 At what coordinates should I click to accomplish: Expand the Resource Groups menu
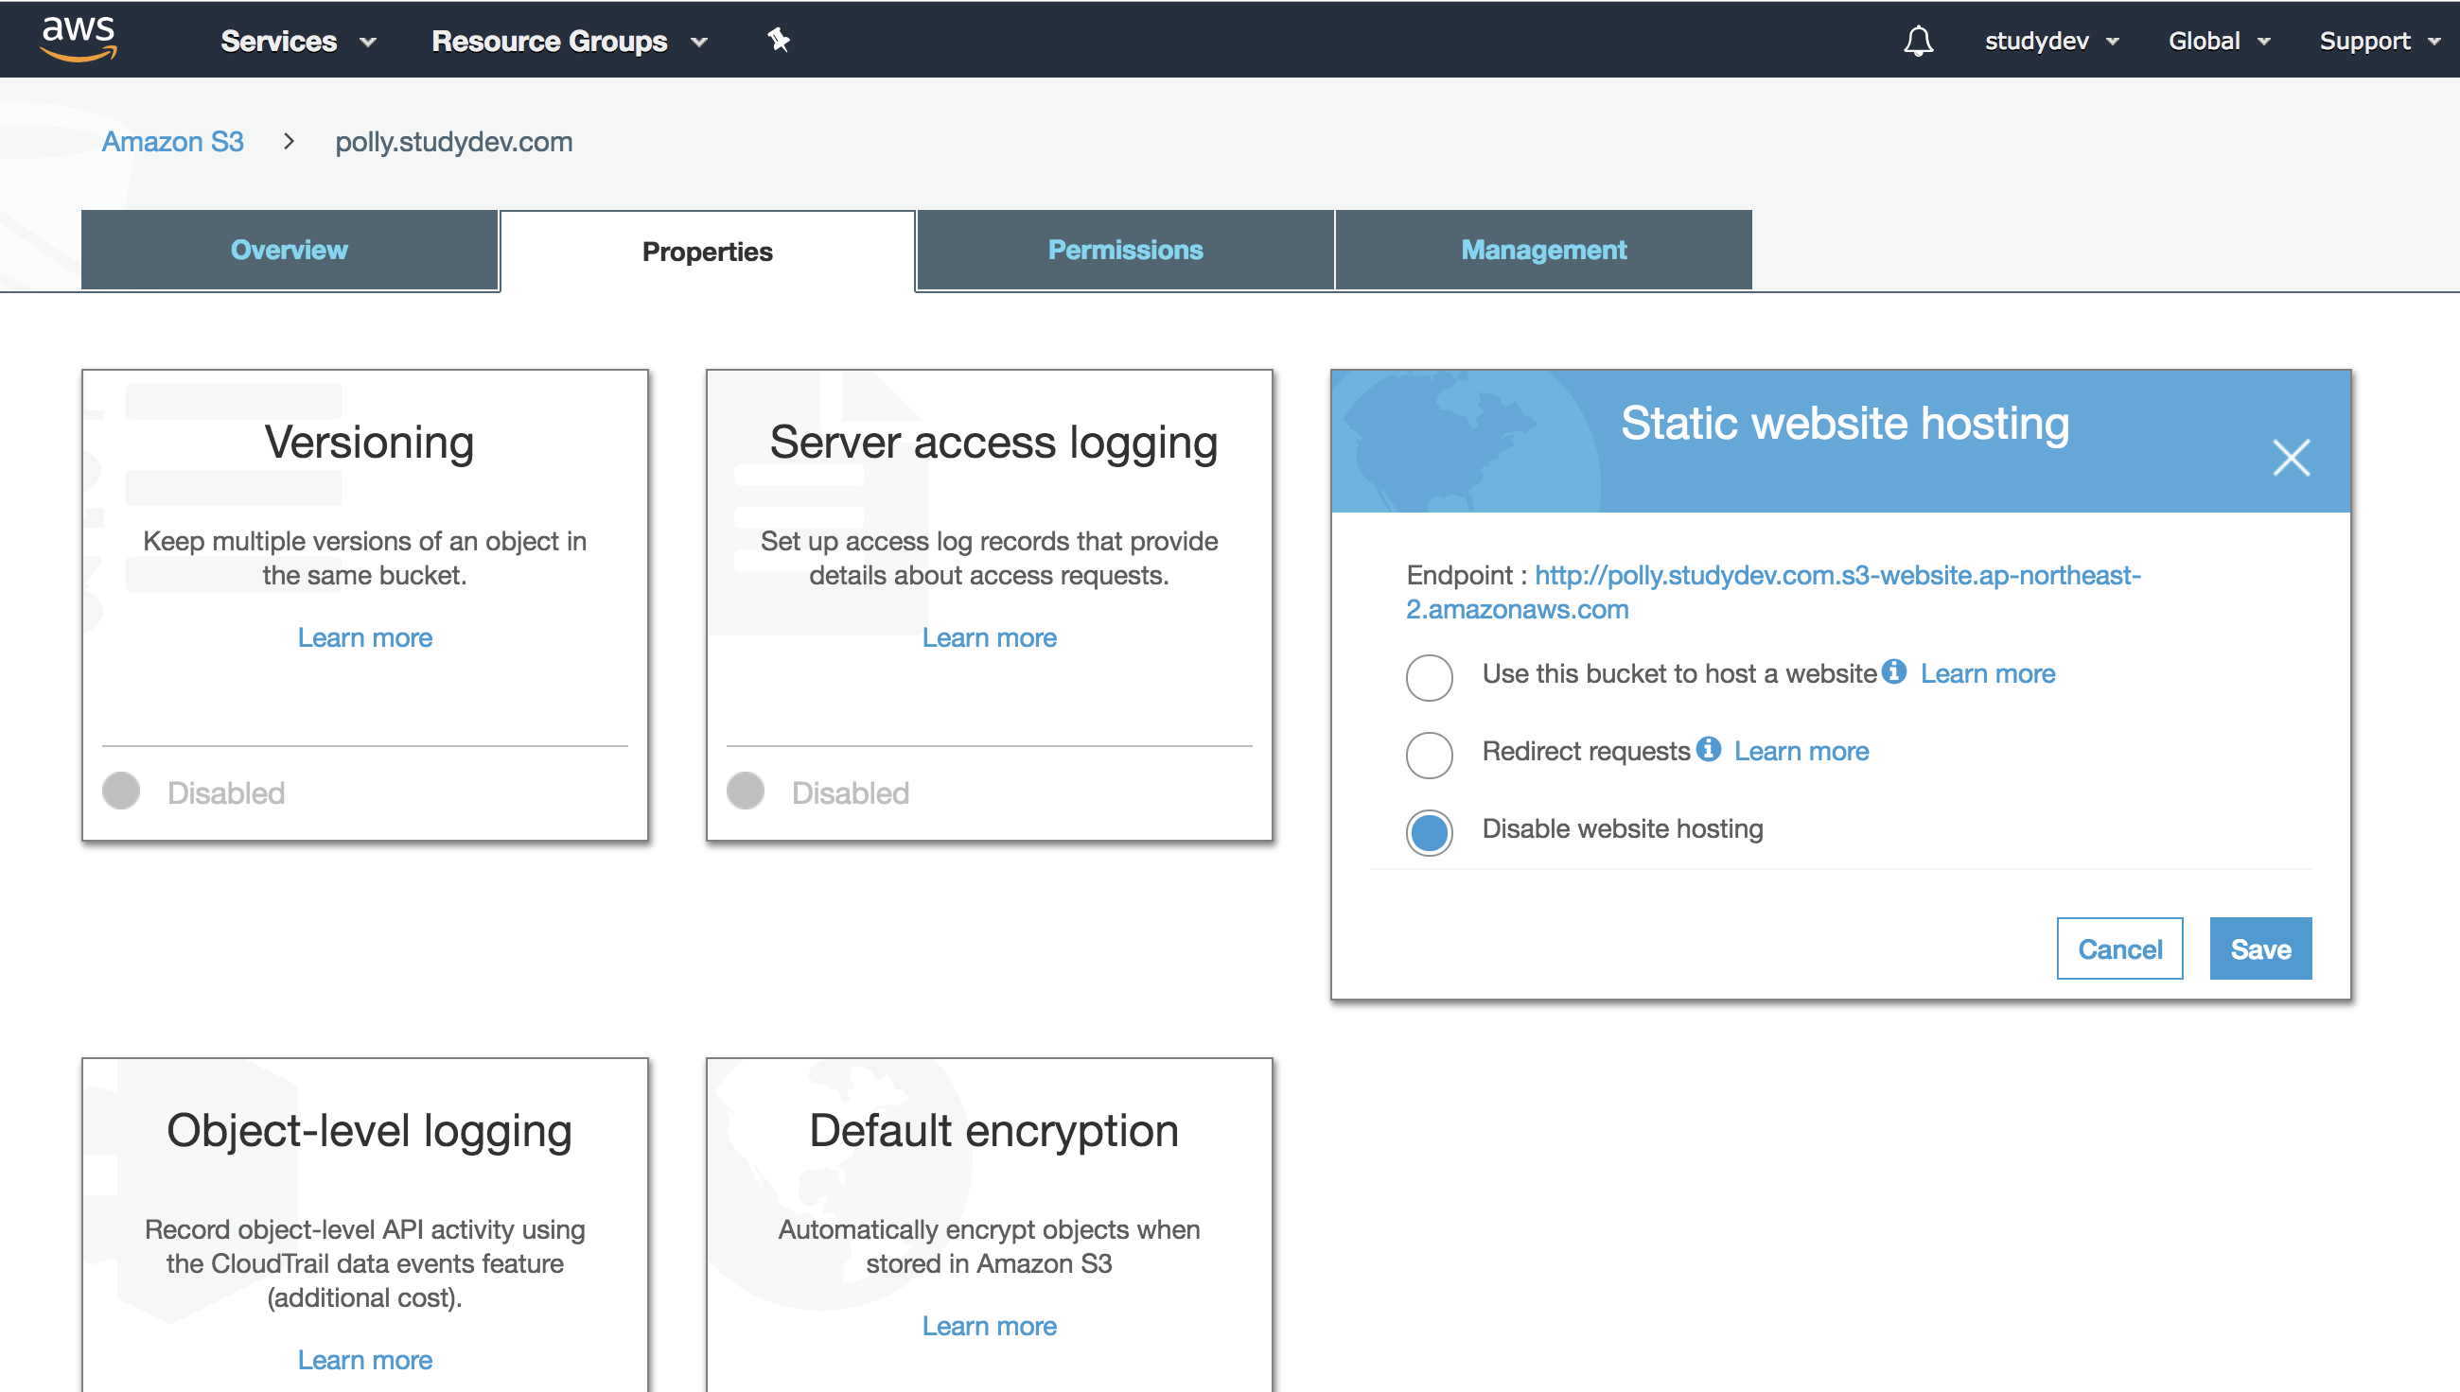tap(569, 41)
